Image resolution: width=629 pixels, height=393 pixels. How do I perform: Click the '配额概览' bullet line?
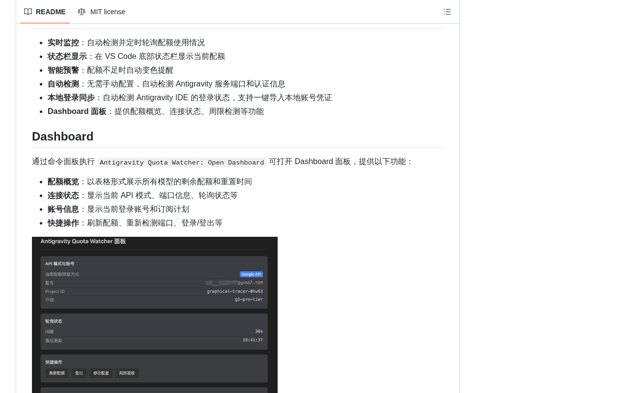coord(150,182)
